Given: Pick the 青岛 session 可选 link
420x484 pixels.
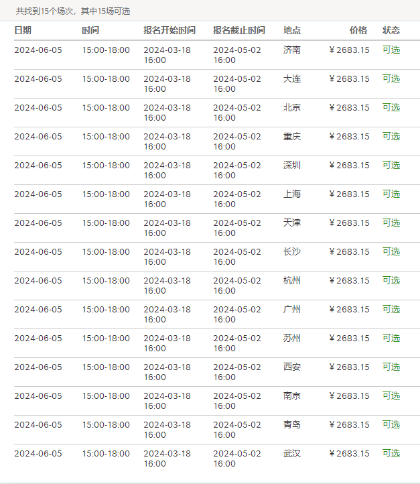Looking at the screenshot, I should [x=391, y=424].
